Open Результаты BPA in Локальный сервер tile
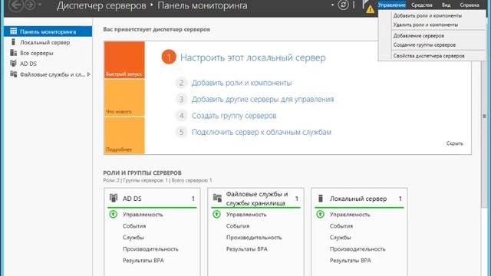 (x=351, y=261)
